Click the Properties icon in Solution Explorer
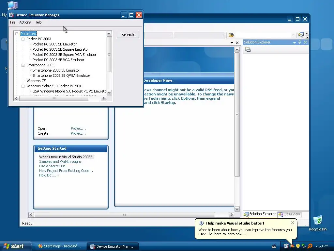The width and height of the screenshot is (334, 251). tap(248, 50)
